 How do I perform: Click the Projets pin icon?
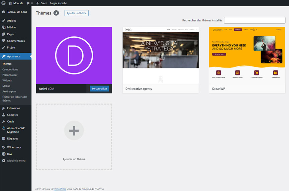(4, 47)
